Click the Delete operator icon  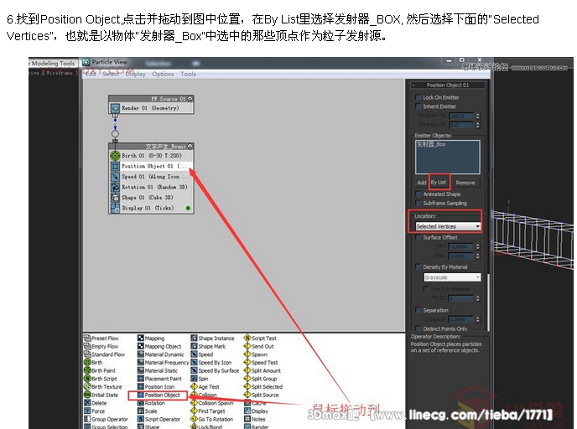tap(87, 402)
